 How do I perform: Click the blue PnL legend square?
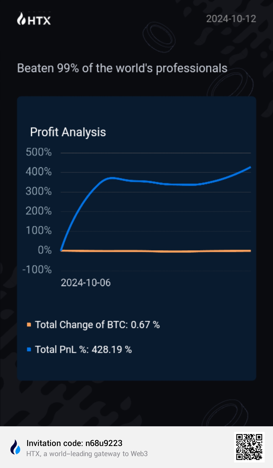(x=29, y=349)
